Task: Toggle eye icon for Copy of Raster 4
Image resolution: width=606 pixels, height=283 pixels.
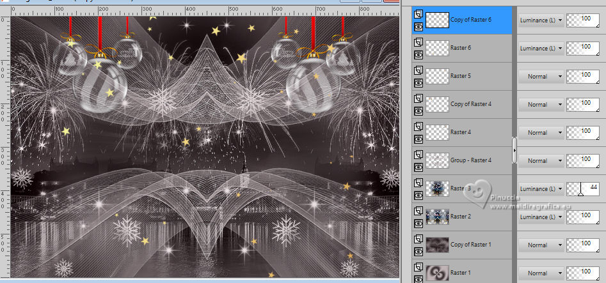Action: (418, 111)
